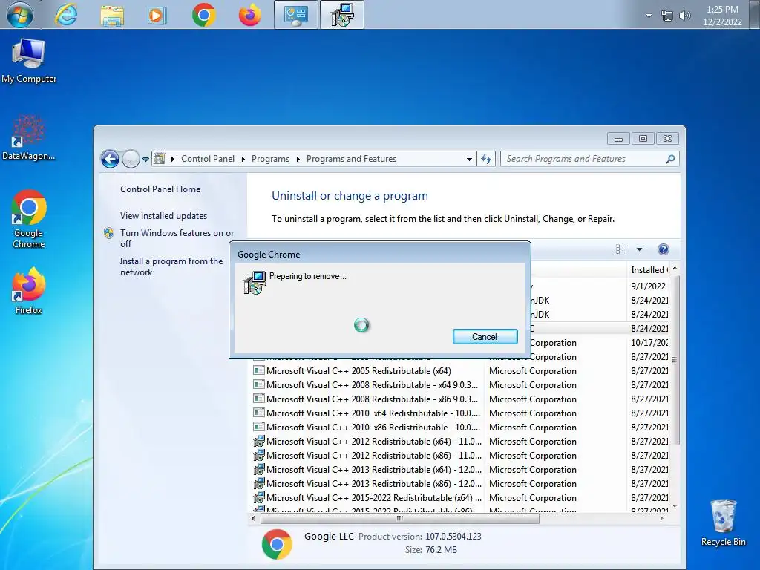Open Windows Media Player taskbar icon
The image size is (760, 570).
157,15
